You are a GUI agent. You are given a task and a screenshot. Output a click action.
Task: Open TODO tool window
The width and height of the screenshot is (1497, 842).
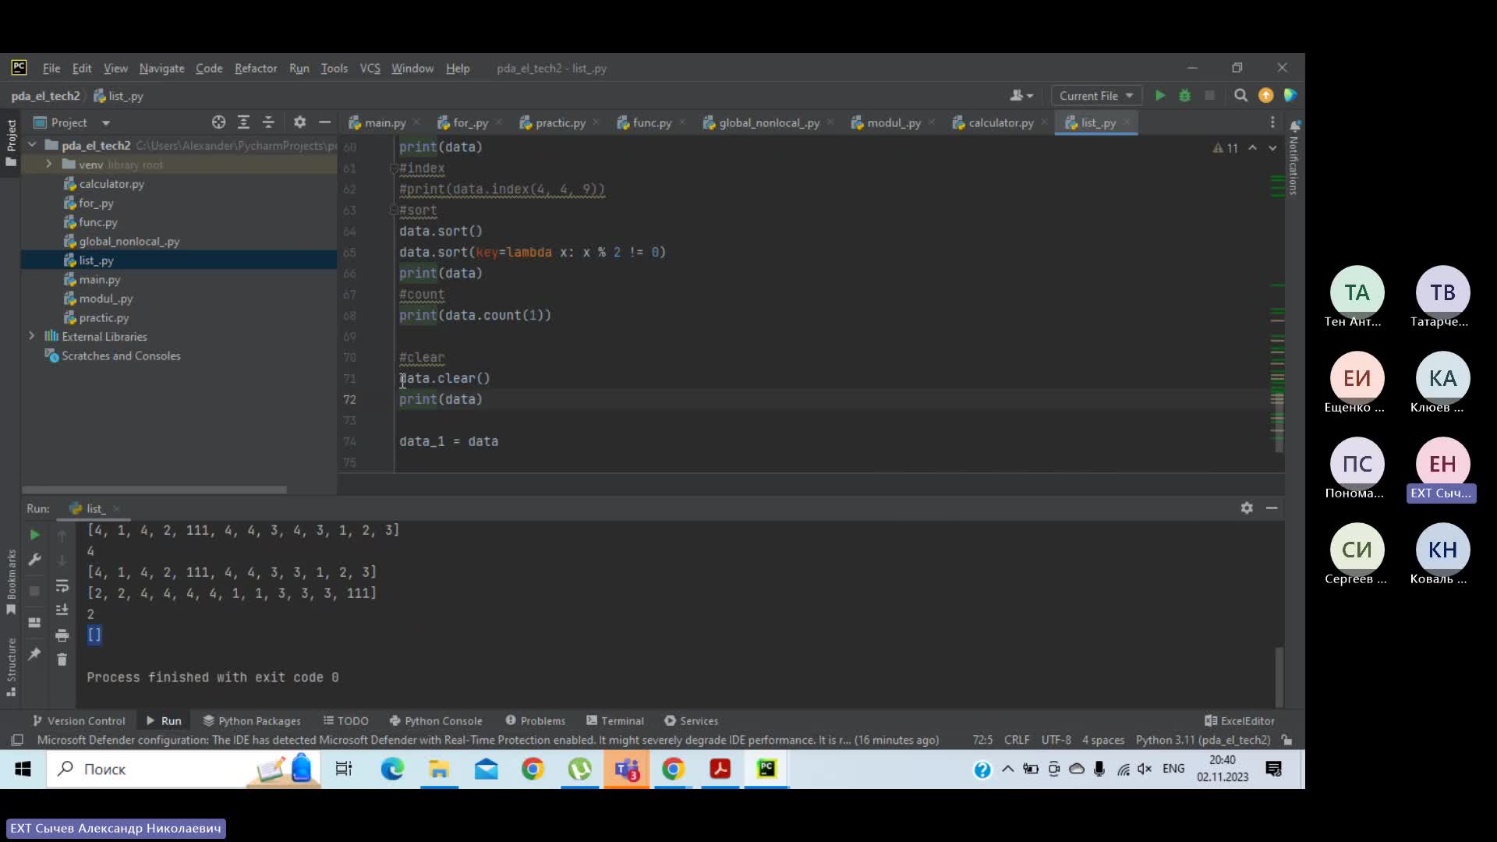pos(345,721)
